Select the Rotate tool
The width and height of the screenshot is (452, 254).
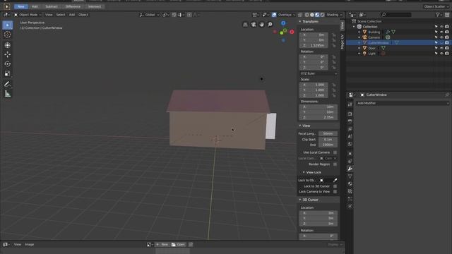[8, 64]
